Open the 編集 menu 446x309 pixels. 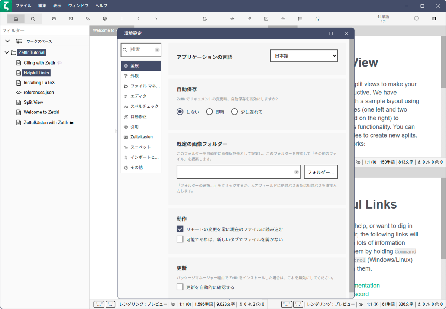point(42,6)
